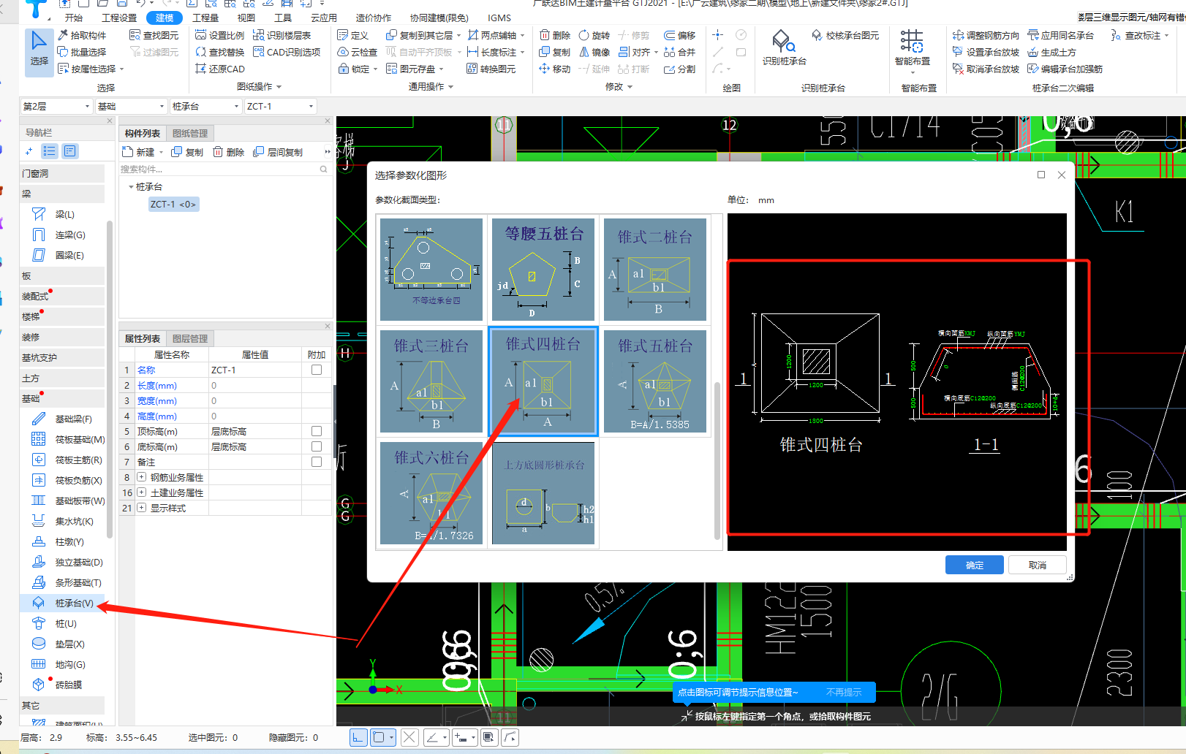Screen dimensions: 1186x754
Task: Select 桩承台(V) in navigation bar
Action: [63, 603]
